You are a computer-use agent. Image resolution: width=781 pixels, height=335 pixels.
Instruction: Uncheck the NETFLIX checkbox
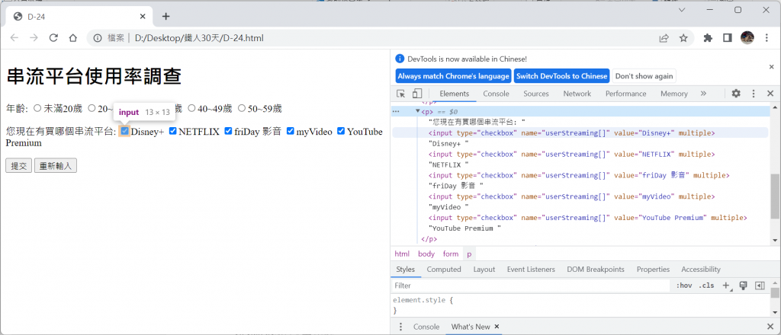[x=173, y=131]
